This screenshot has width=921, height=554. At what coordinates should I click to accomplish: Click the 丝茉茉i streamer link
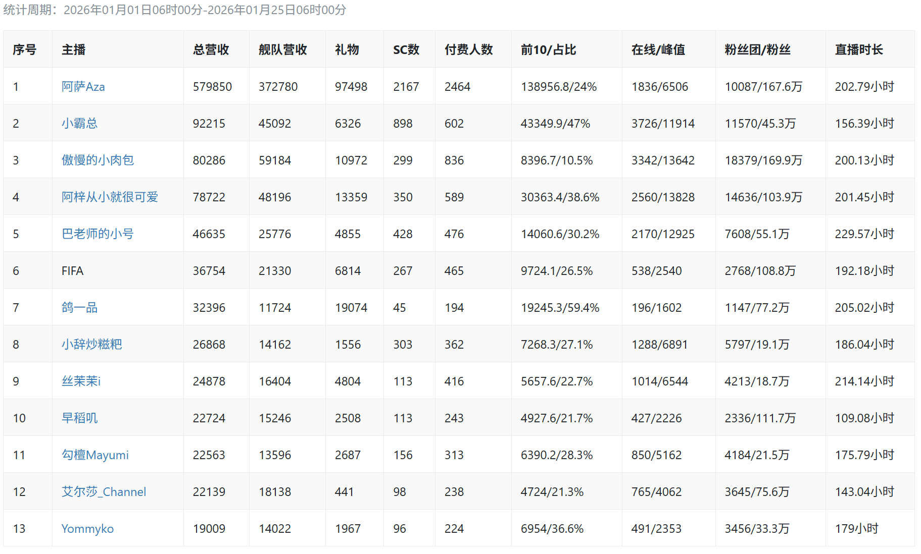tap(81, 381)
